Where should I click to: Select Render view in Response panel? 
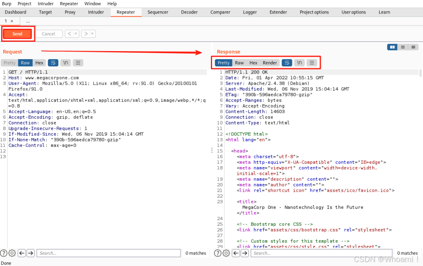[270, 63]
